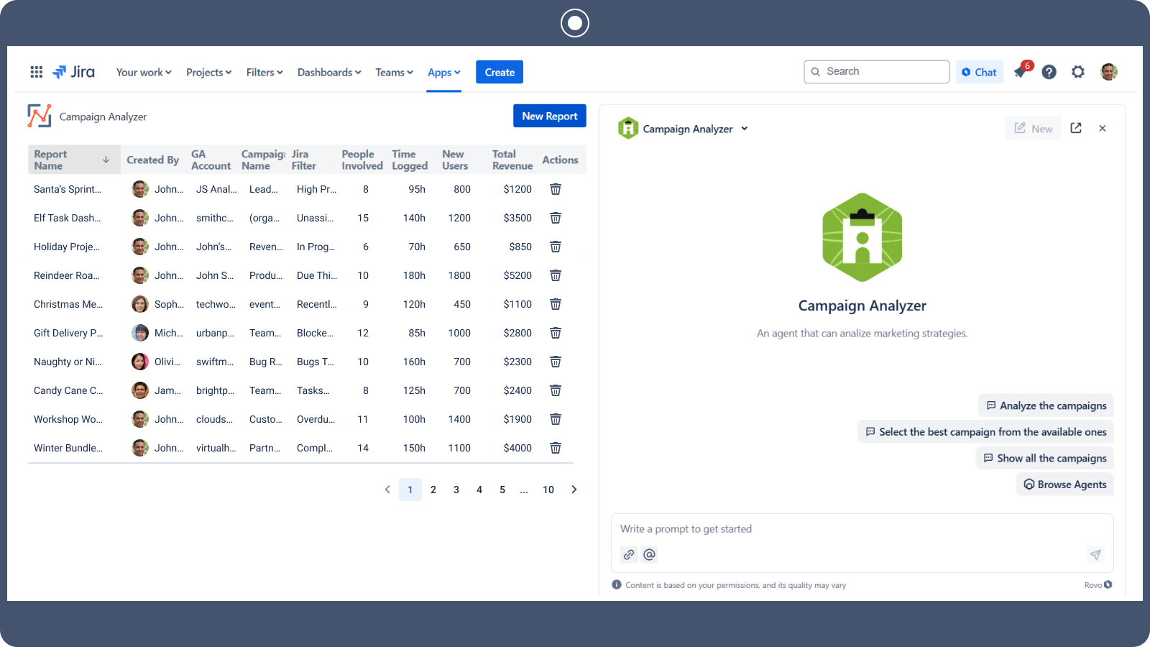Expand the Your work menu
The width and height of the screenshot is (1150, 647).
pyautogui.click(x=144, y=72)
